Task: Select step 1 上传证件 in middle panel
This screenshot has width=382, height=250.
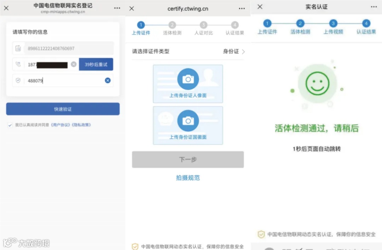Action: (x=141, y=28)
